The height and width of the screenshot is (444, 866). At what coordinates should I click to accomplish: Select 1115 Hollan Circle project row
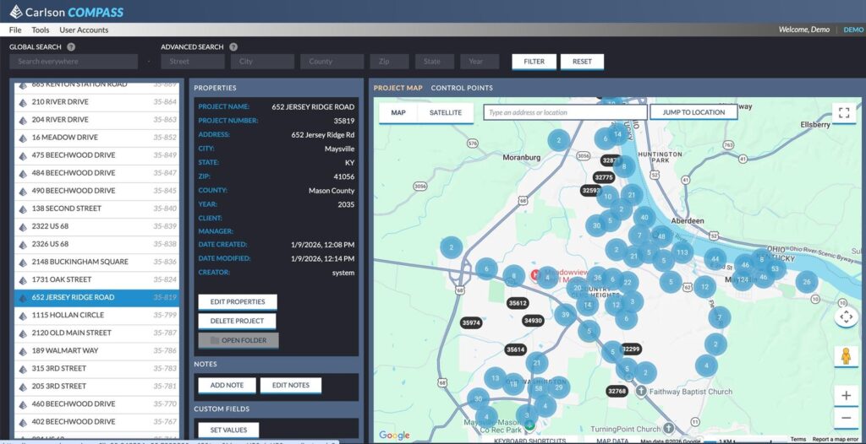pos(96,315)
